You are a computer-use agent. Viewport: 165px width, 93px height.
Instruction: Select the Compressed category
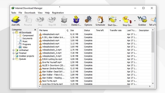pyautogui.click(x=28, y=35)
